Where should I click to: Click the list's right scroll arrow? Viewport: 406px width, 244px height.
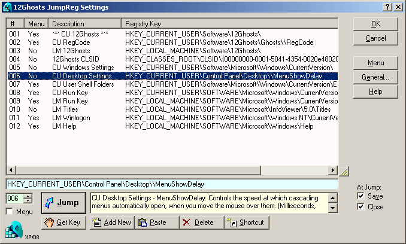coord(333,170)
